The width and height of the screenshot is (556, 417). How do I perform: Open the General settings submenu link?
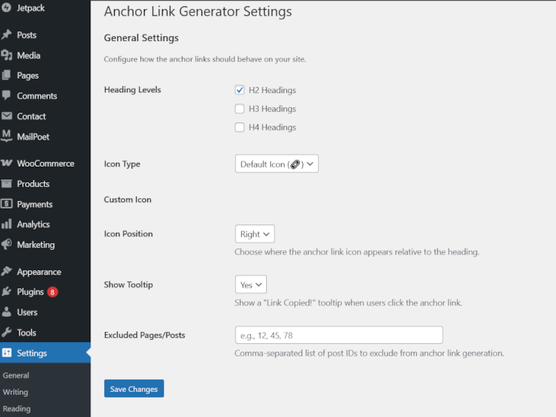(x=16, y=375)
